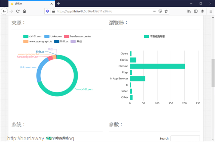Open Firefox account menu
Image resolution: width=215 pixels, height=142 pixels.
coord(202,11)
